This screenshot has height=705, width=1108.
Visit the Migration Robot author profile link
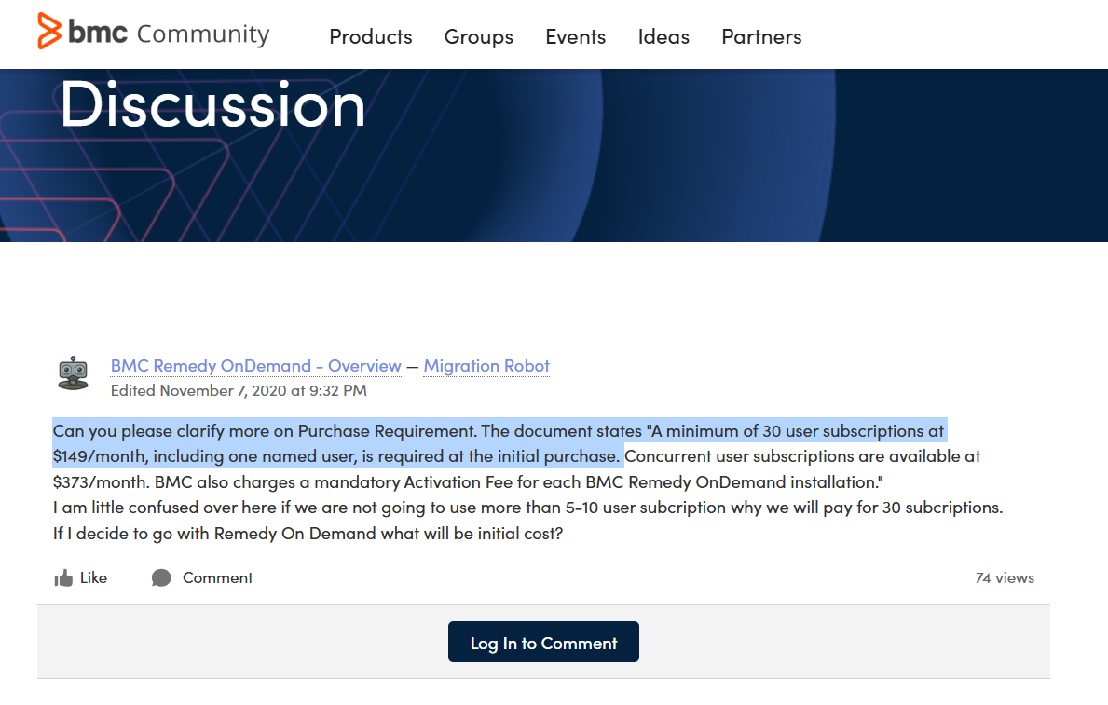pos(486,366)
